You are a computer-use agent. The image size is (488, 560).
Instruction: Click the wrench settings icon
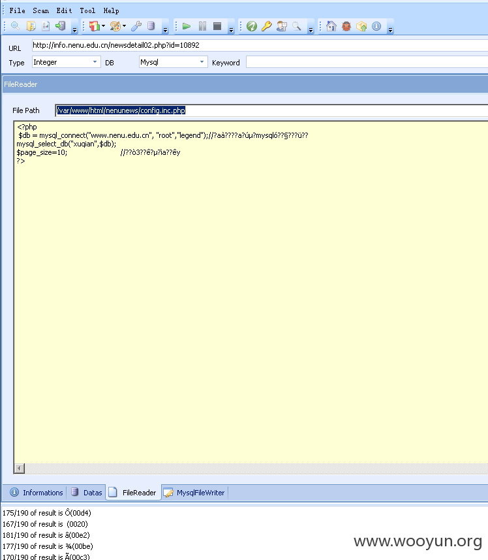tap(136, 26)
